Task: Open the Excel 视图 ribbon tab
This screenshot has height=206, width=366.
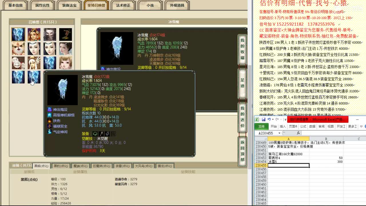Action: click(x=331, y=126)
